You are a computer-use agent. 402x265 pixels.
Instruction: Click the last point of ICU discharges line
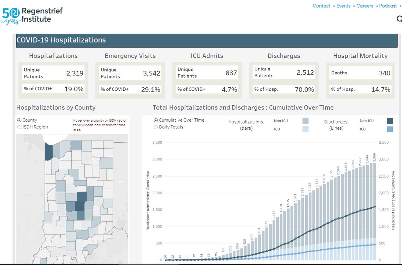(374, 245)
